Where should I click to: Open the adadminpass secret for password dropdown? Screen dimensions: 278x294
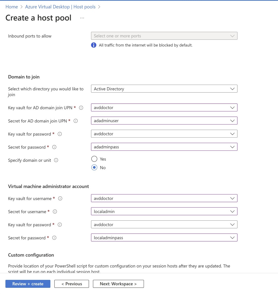[164, 147]
